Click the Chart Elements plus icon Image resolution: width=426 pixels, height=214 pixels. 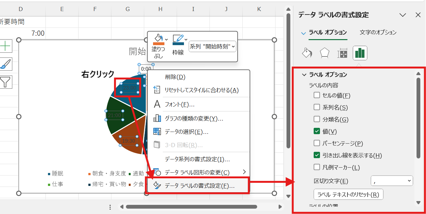[5, 46]
